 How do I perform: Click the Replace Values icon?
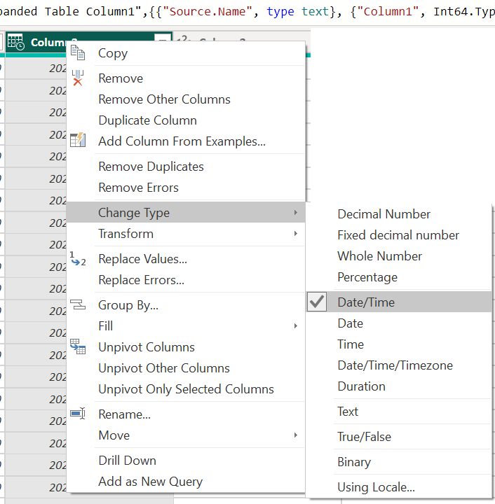click(x=78, y=259)
